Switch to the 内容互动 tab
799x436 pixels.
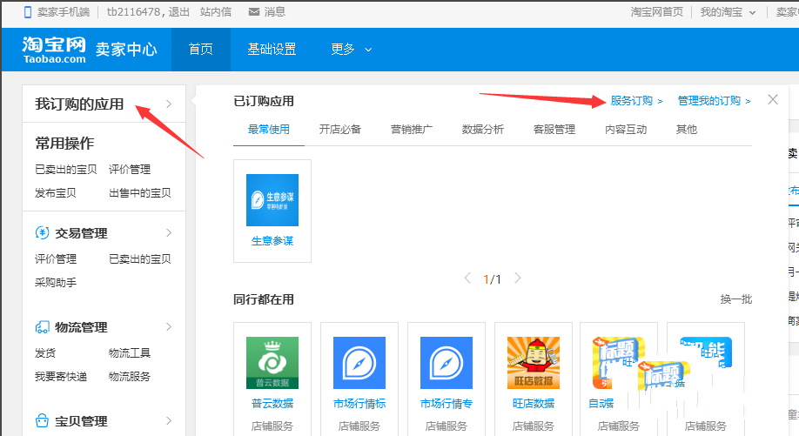pyautogui.click(x=625, y=130)
